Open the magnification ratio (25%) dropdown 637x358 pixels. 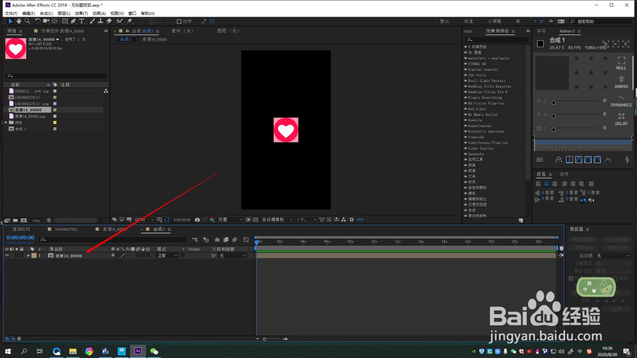145,220
